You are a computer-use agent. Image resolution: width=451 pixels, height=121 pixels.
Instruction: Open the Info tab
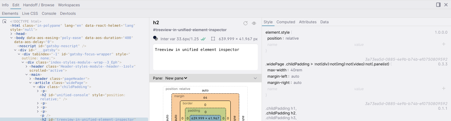(5, 5)
